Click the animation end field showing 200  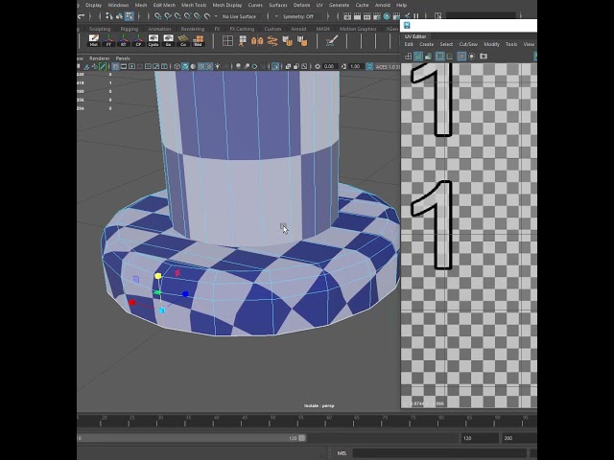[519, 438]
